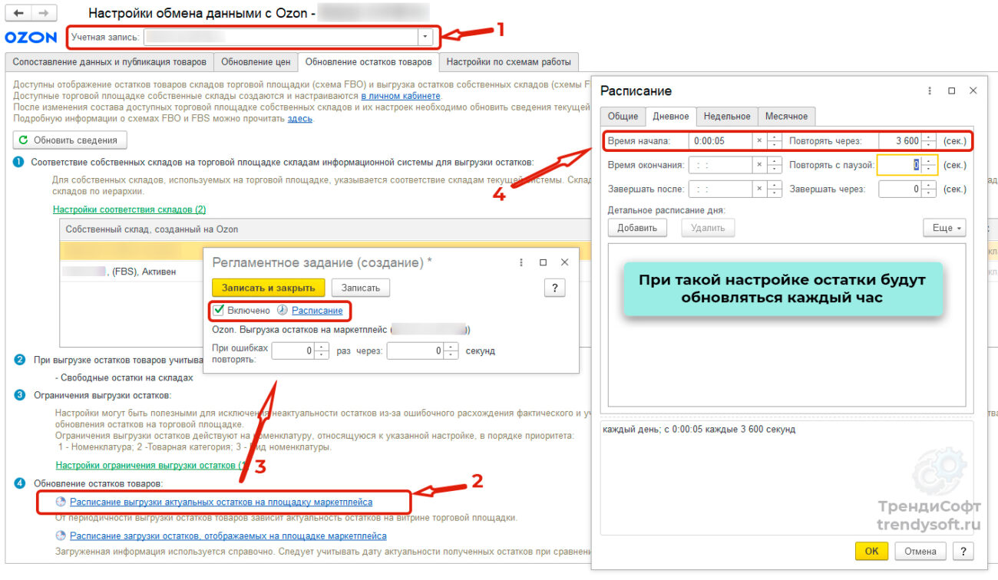Screen dimensions: 998x580
Task: Click the Добавить button in detailed schedule
Action: (637, 228)
